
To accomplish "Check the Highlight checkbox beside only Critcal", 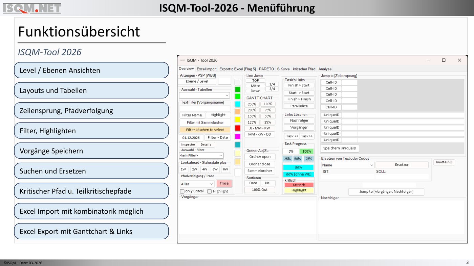I will click(210, 191).
